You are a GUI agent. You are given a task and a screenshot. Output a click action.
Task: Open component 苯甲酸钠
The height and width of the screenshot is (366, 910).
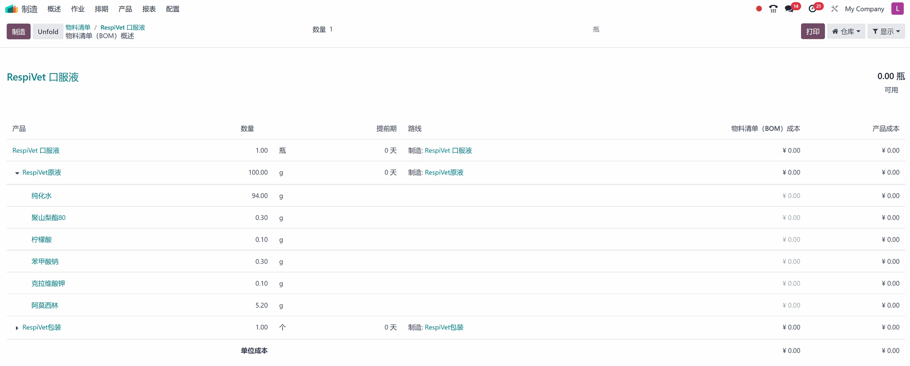pos(45,261)
